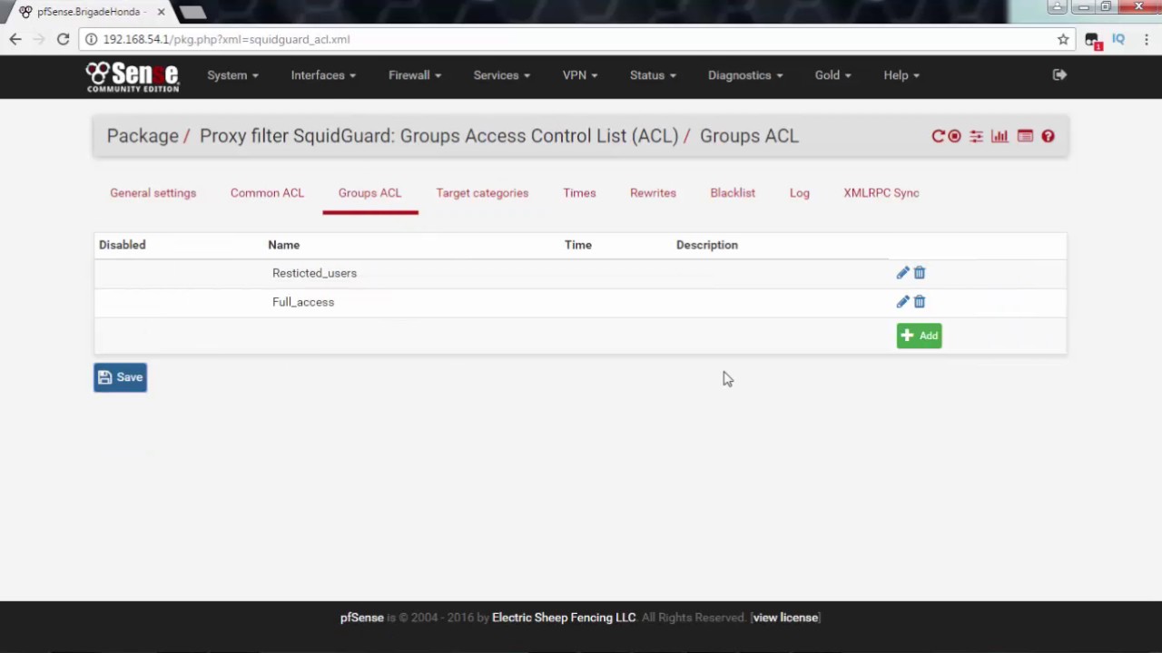Bookmark this page with the star icon

[1063, 39]
